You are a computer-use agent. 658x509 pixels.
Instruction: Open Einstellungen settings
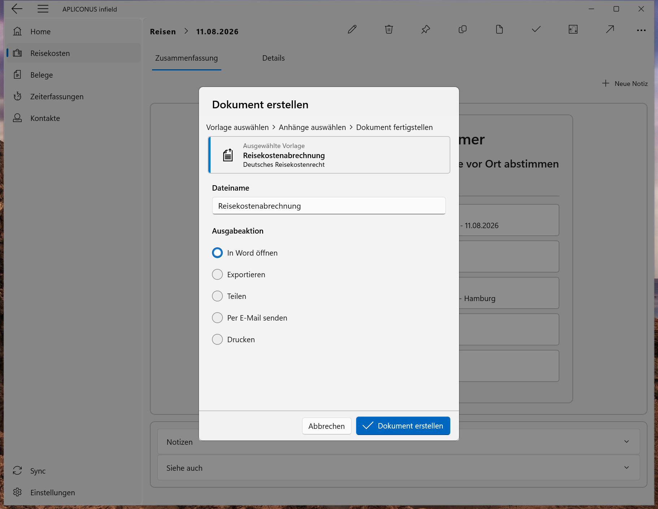pyautogui.click(x=73, y=492)
